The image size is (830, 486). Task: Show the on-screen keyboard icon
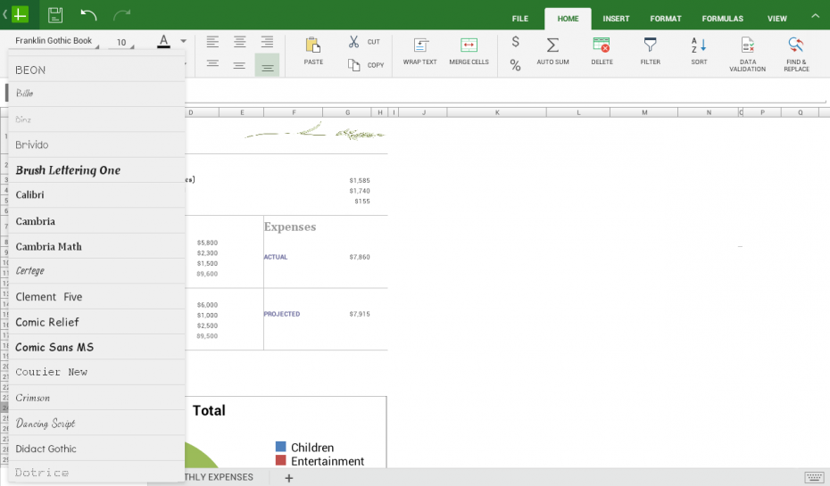pyautogui.click(x=814, y=476)
